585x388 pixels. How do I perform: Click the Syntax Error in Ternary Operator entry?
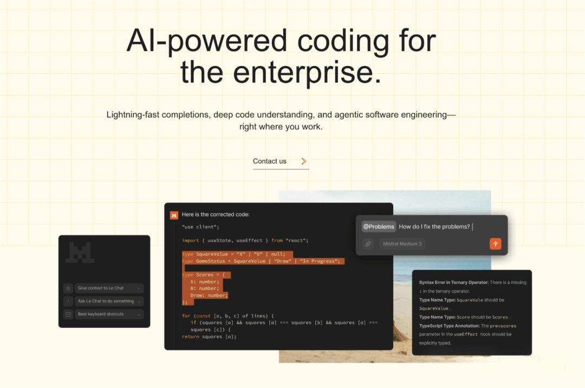pos(472,286)
